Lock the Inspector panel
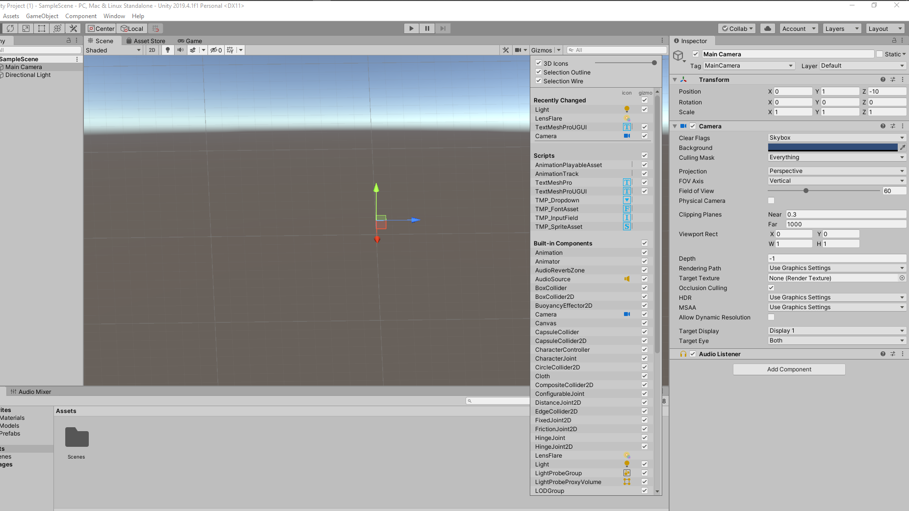The height and width of the screenshot is (511, 909). (894, 41)
